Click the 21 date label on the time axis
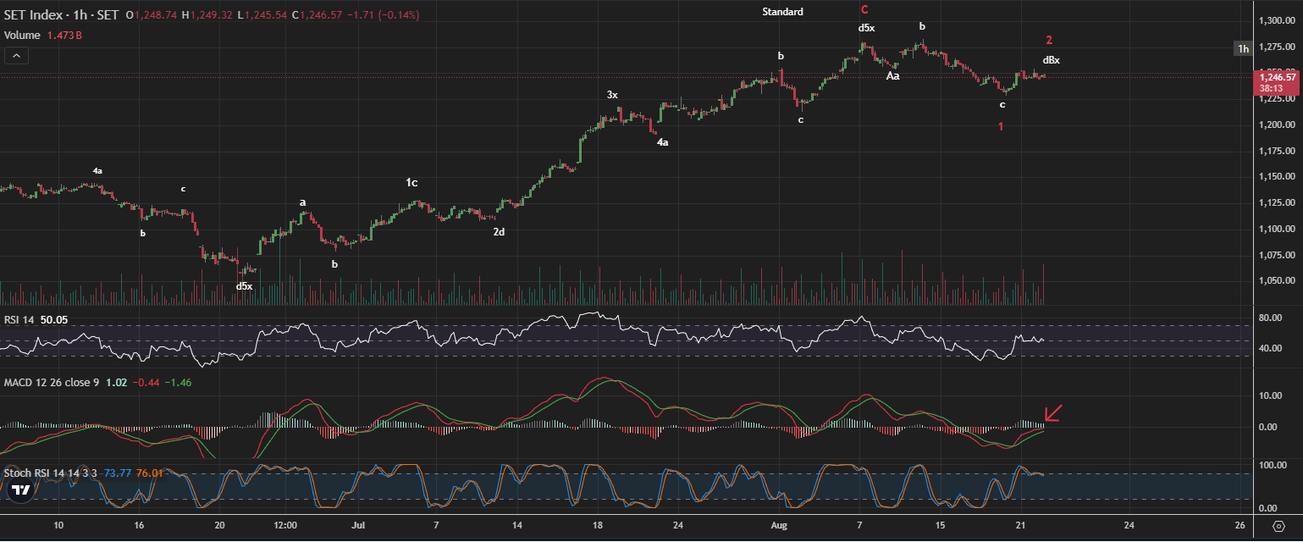The image size is (1303, 542). pos(1020,526)
